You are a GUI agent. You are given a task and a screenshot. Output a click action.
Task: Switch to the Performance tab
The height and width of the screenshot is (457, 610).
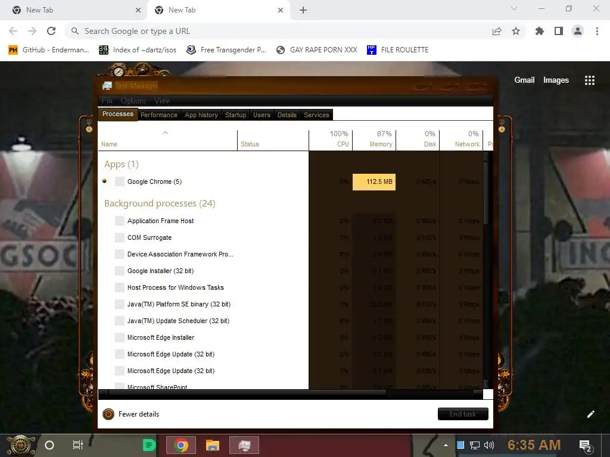158,115
